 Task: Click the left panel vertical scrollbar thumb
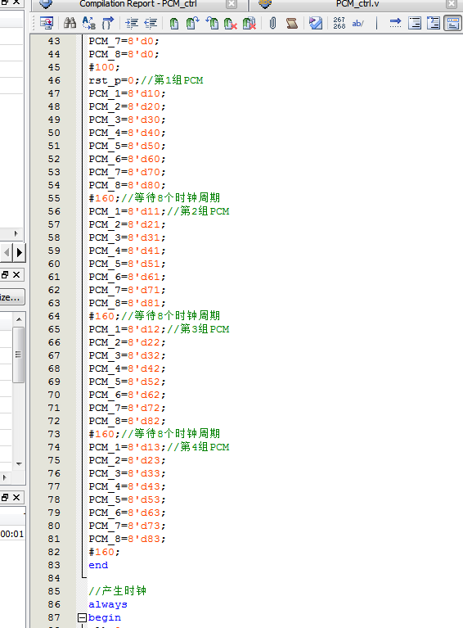click(19, 355)
